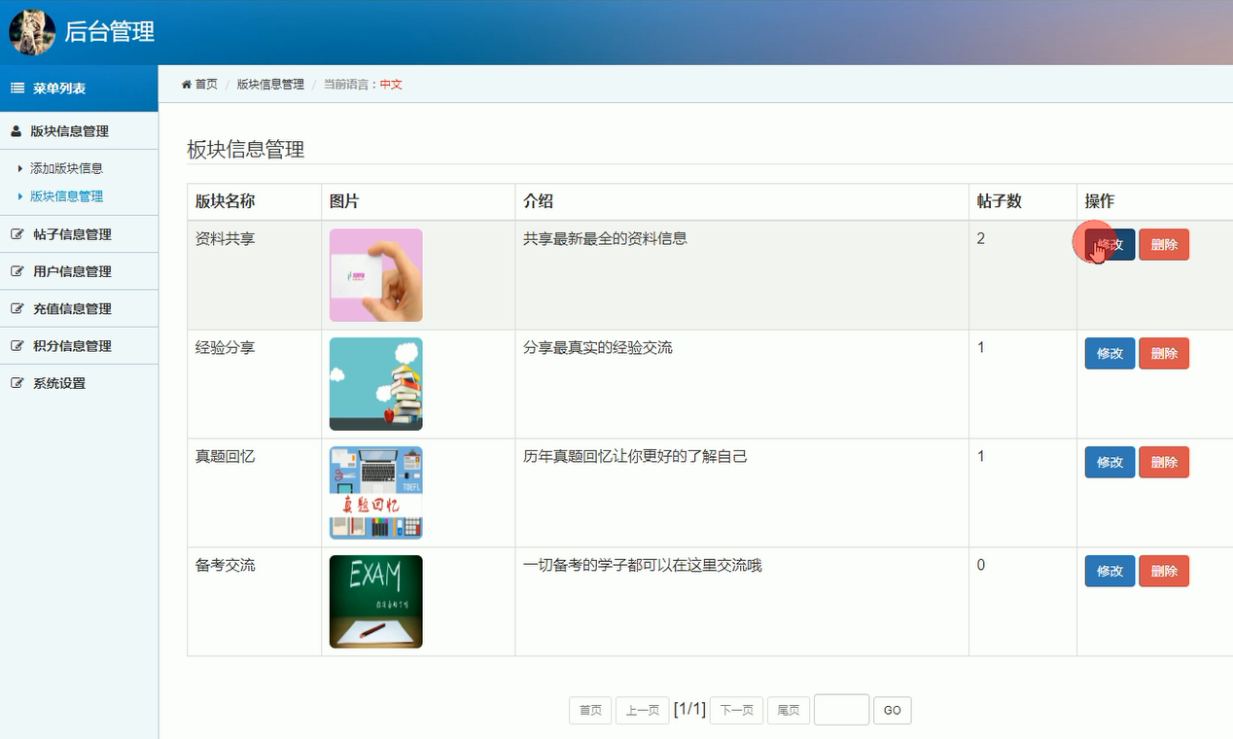Click 修改 button for 备考交流
The image size is (1233, 739).
coord(1110,572)
